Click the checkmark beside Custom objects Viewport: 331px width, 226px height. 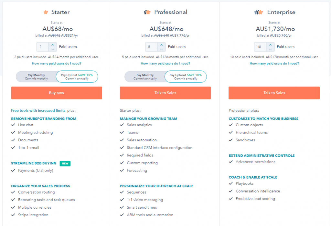pyautogui.click(x=231, y=125)
